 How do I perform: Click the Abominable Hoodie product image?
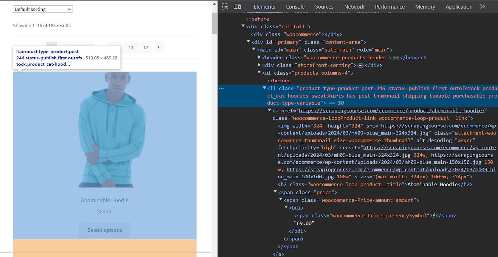(x=105, y=130)
